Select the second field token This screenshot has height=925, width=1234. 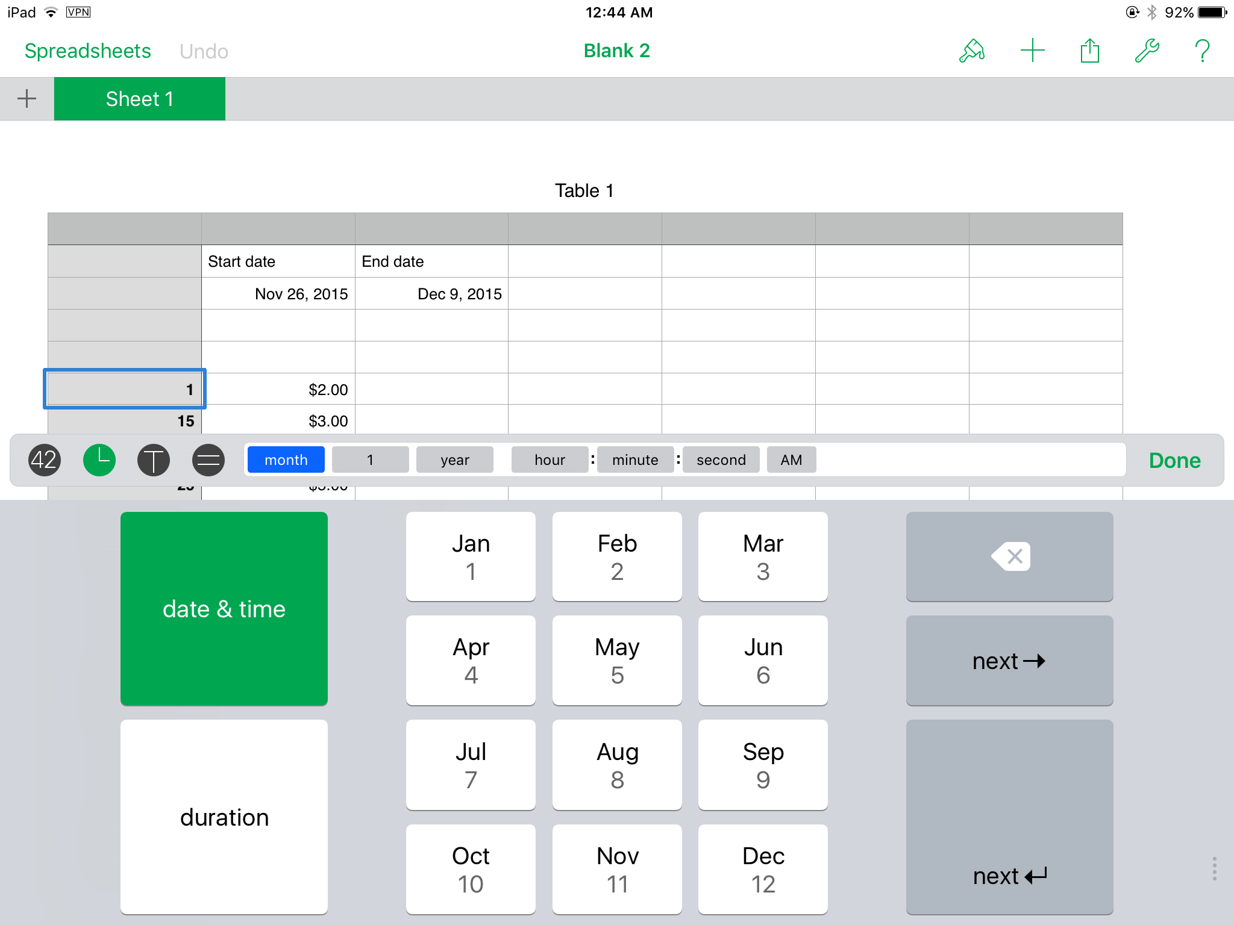pyautogui.click(x=721, y=460)
